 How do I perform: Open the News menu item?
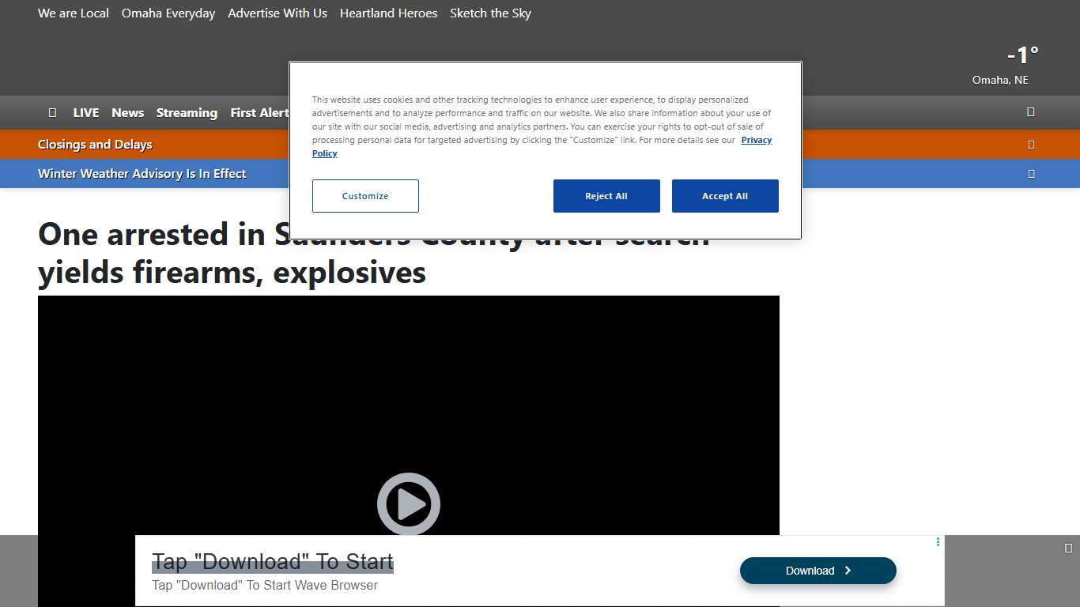pos(127,113)
